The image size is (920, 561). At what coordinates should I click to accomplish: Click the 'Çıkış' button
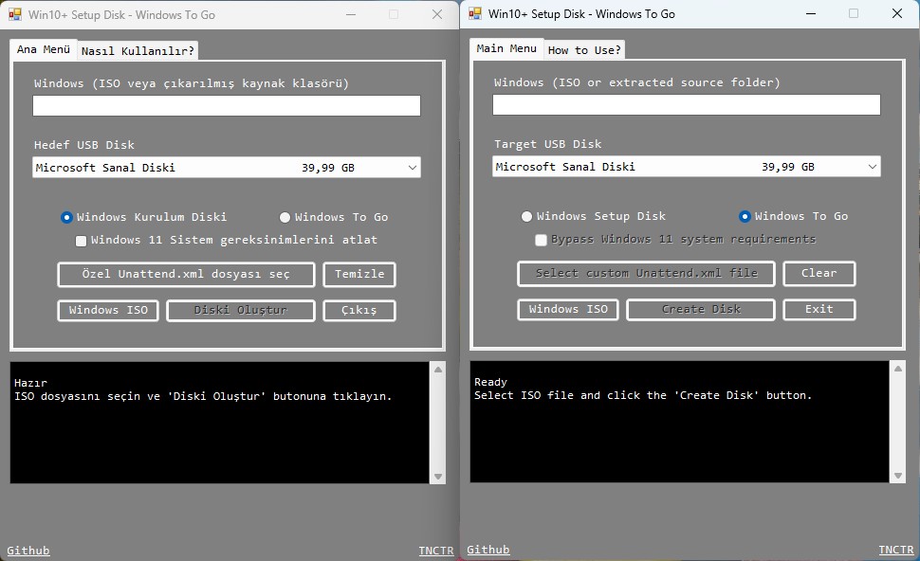click(359, 310)
